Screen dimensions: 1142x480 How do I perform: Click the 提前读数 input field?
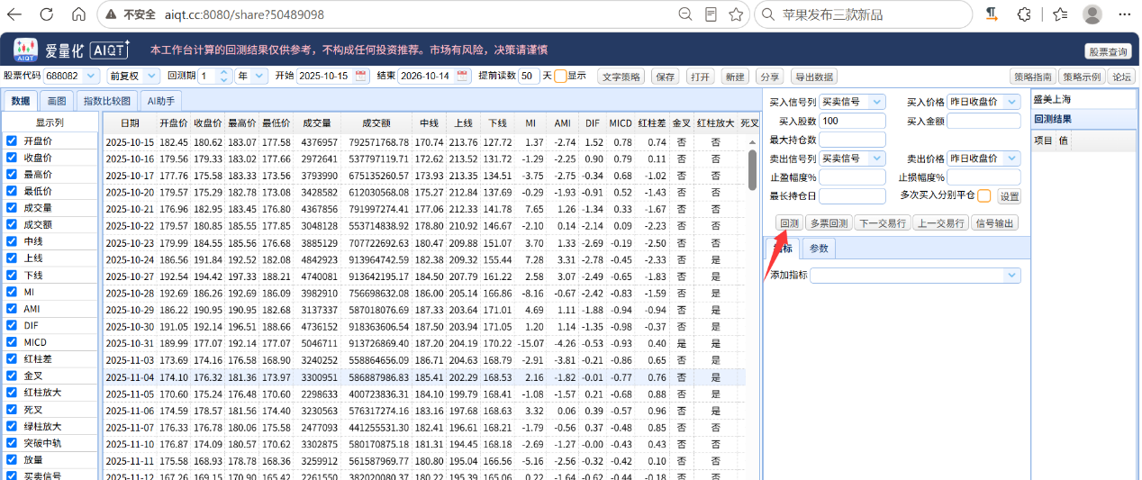coord(529,77)
